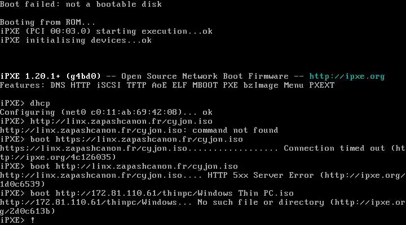
Task: Click the Features line listing DNS HTTP iSCSI
Action: click(x=167, y=85)
